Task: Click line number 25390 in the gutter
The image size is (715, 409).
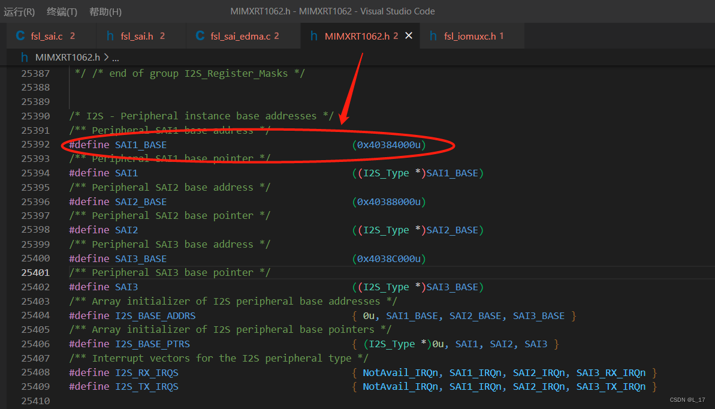Action: coord(35,116)
